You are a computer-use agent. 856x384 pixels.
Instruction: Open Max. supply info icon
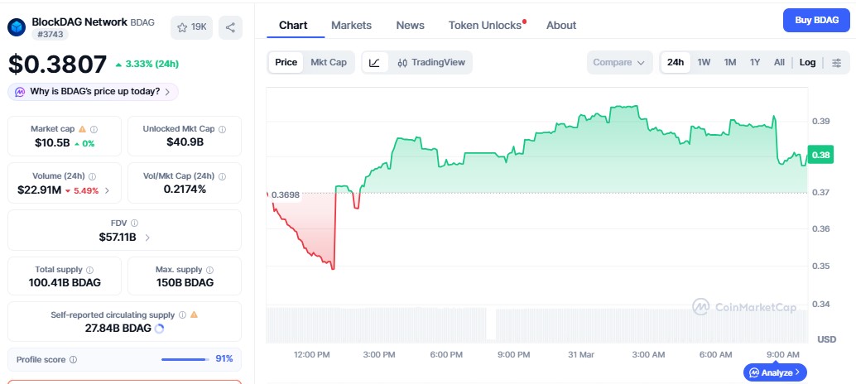click(x=210, y=270)
